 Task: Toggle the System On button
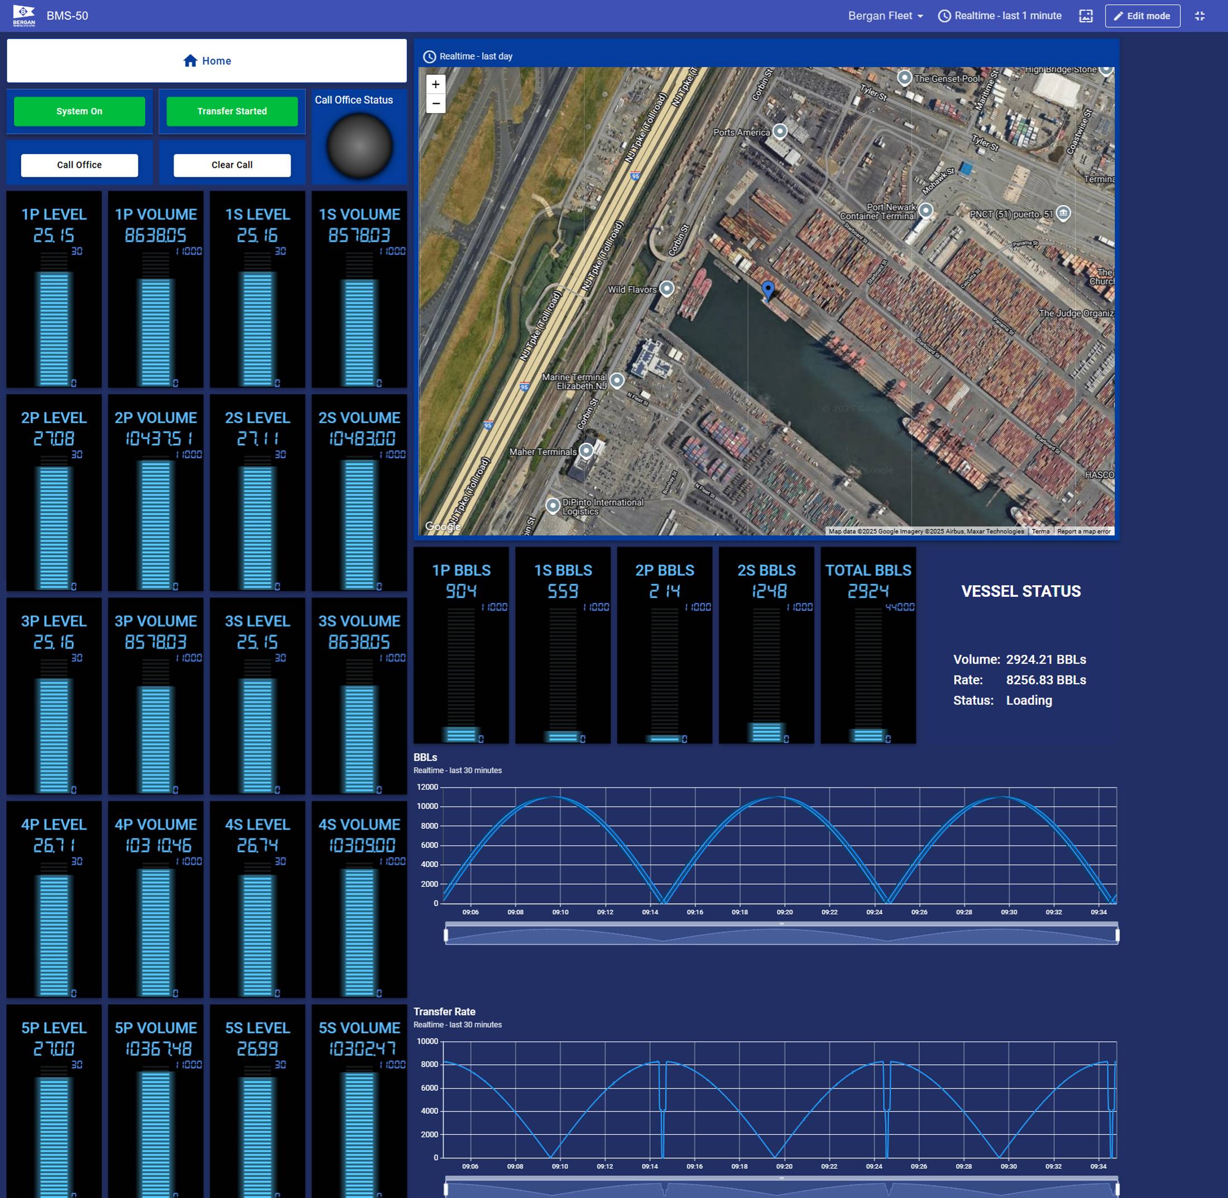pyautogui.click(x=79, y=112)
